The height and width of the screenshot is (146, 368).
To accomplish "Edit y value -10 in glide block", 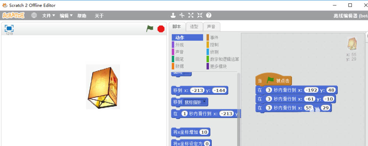I will pos(328,99).
